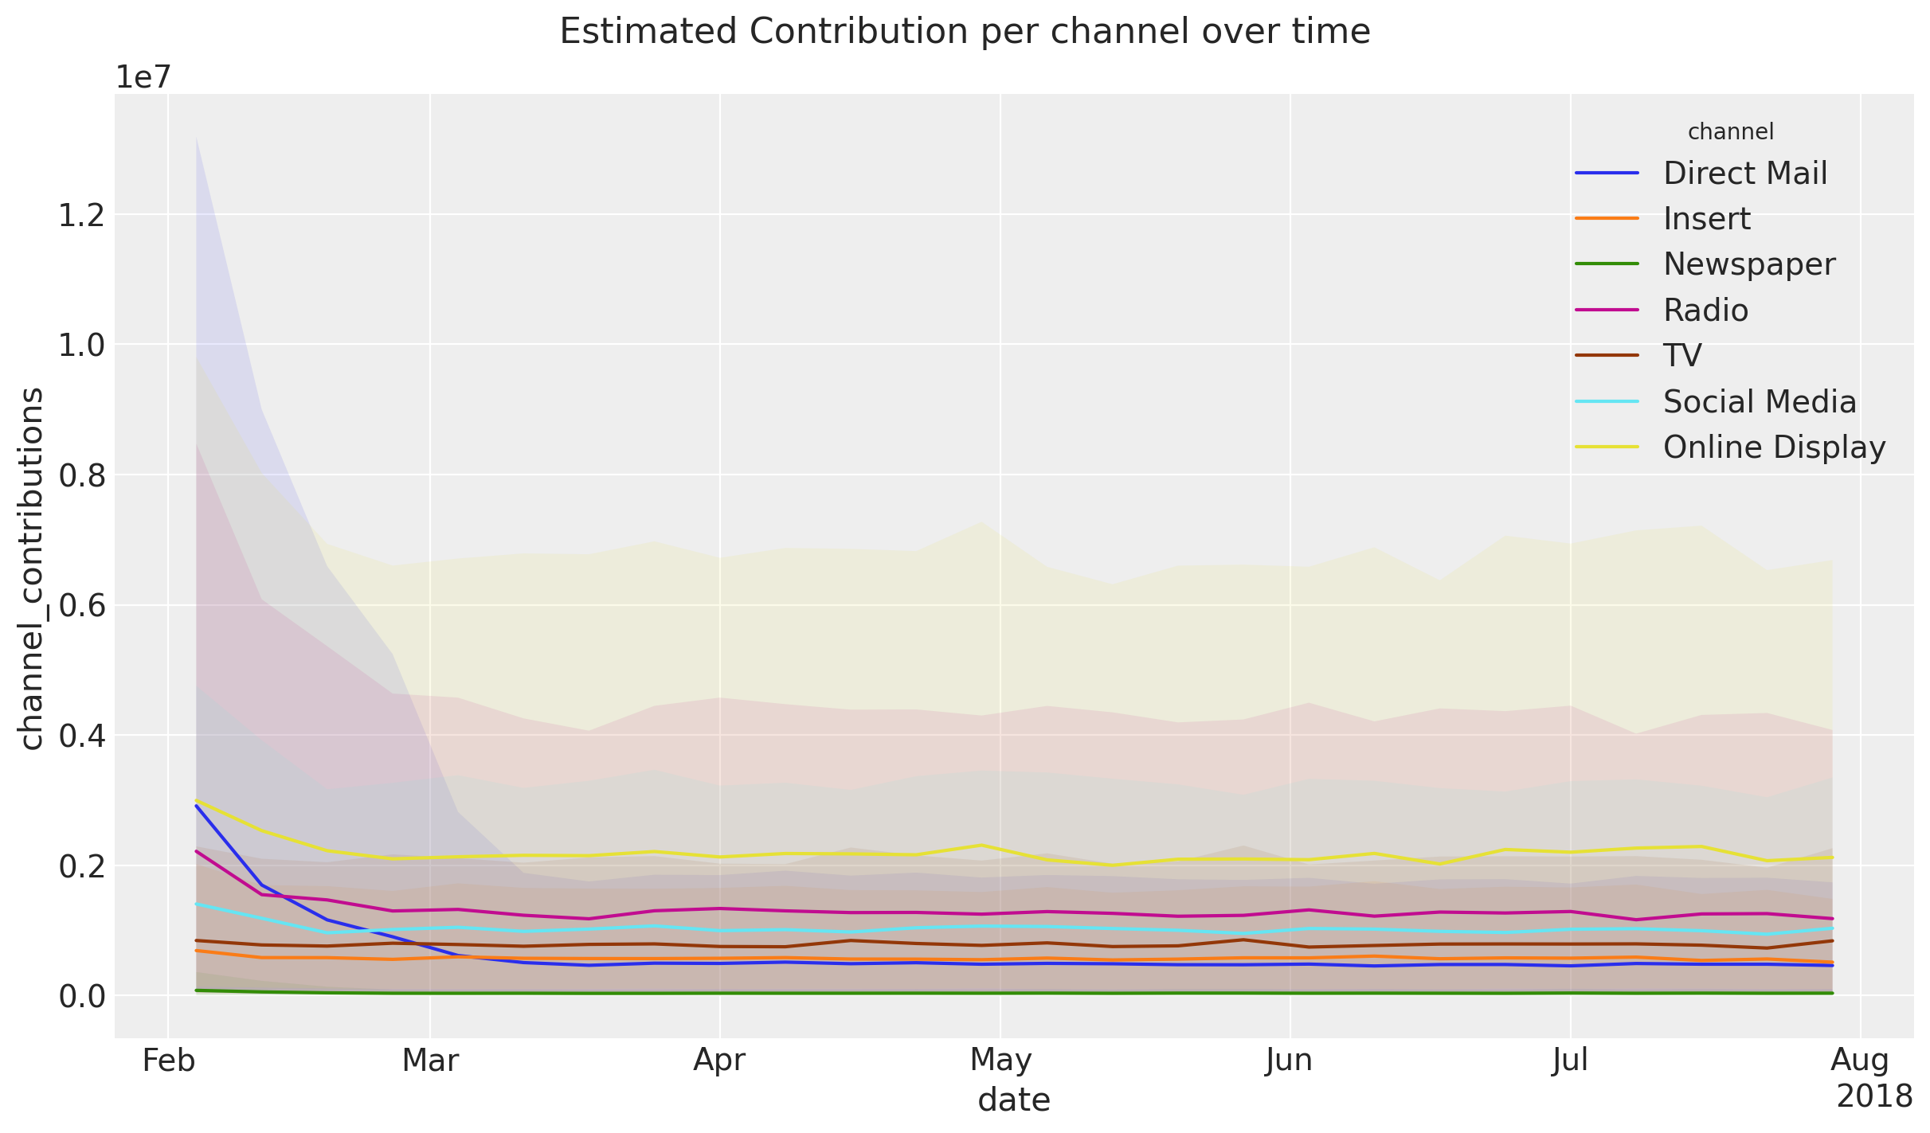
Task: Click the Mar tick on date axis
Action: point(430,1061)
